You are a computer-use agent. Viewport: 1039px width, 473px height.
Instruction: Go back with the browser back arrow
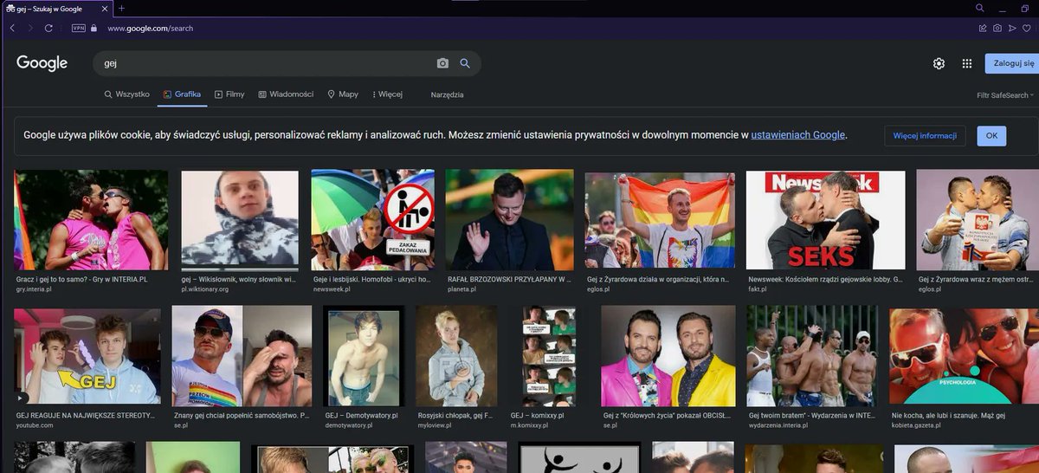[x=13, y=28]
